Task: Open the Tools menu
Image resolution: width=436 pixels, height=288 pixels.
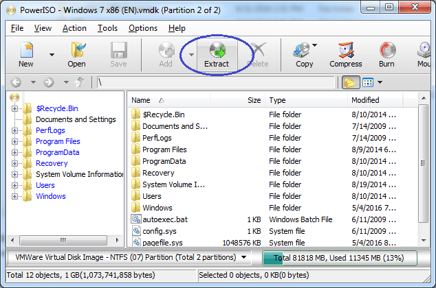Action: (107, 28)
